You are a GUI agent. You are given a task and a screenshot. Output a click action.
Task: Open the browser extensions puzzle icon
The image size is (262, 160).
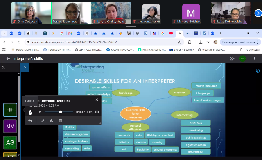coord(190,42)
